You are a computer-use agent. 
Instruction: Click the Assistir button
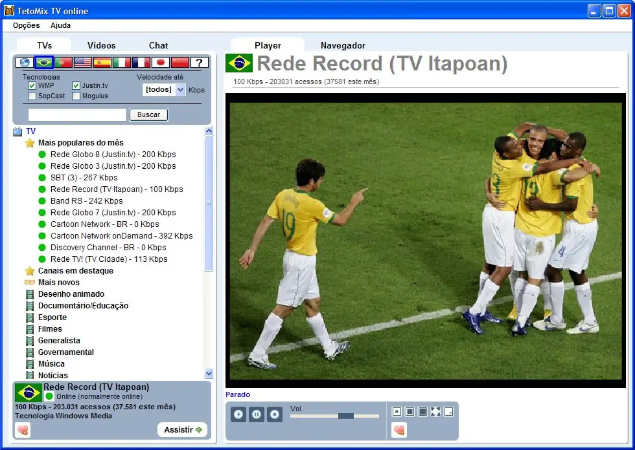(x=183, y=429)
